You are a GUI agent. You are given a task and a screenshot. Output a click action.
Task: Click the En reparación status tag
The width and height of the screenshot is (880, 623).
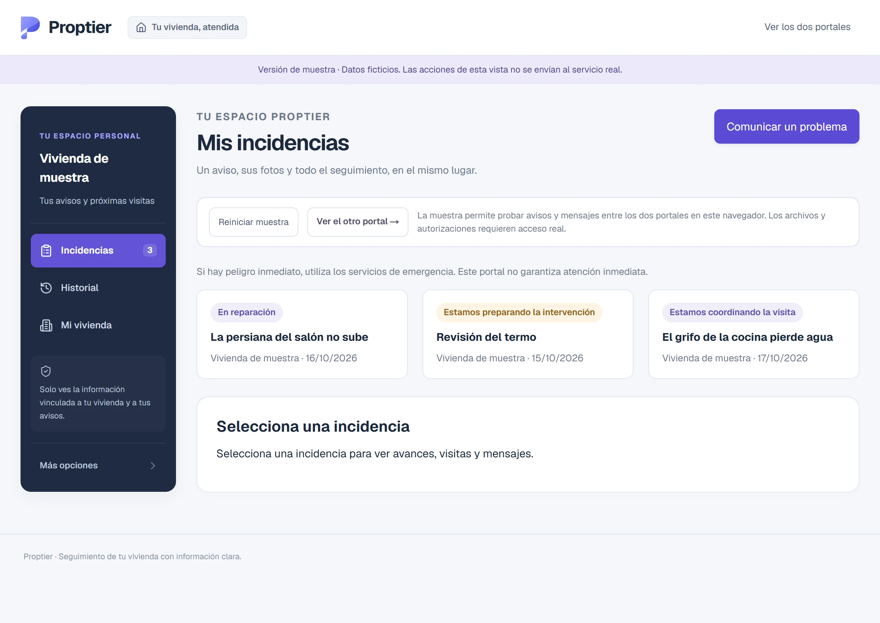247,312
